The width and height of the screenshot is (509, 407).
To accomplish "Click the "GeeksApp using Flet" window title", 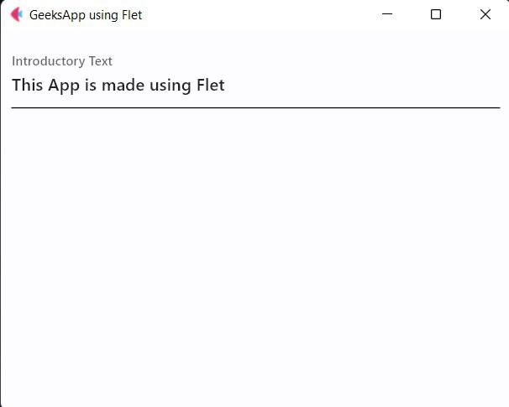I will [86, 15].
